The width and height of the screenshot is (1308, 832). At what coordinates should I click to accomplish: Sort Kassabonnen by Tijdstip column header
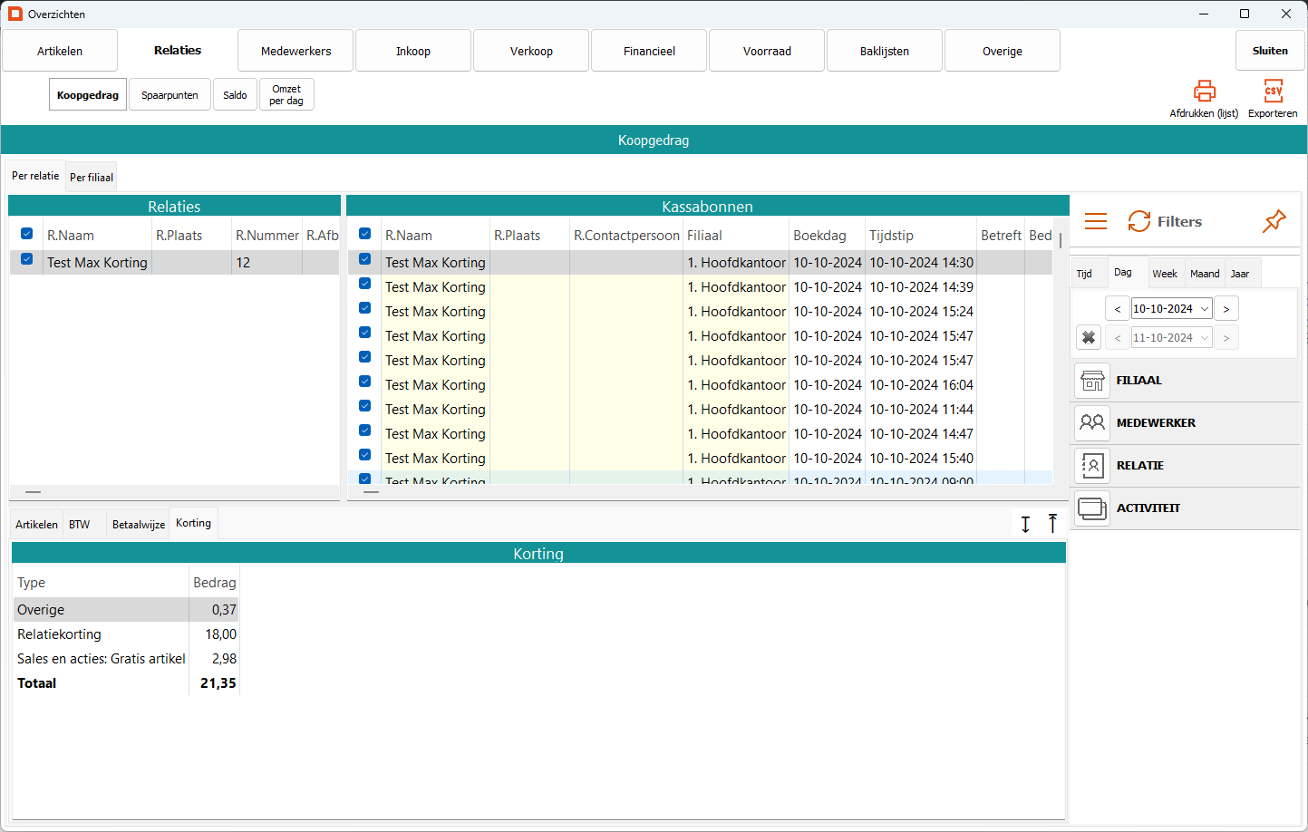pos(921,235)
